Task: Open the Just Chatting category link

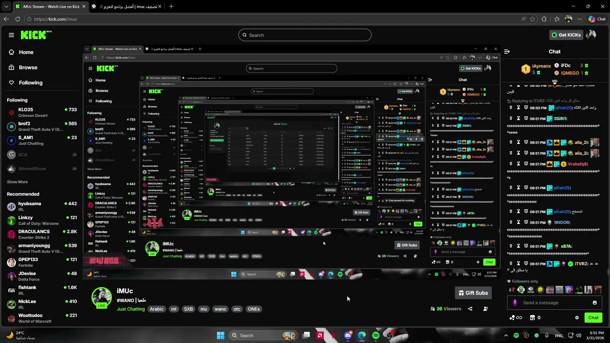Action: coord(131,309)
